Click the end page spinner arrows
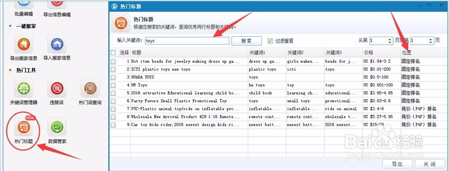 [x=431, y=41]
